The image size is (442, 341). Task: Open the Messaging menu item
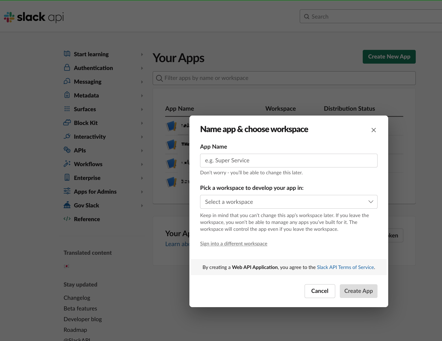click(x=88, y=82)
